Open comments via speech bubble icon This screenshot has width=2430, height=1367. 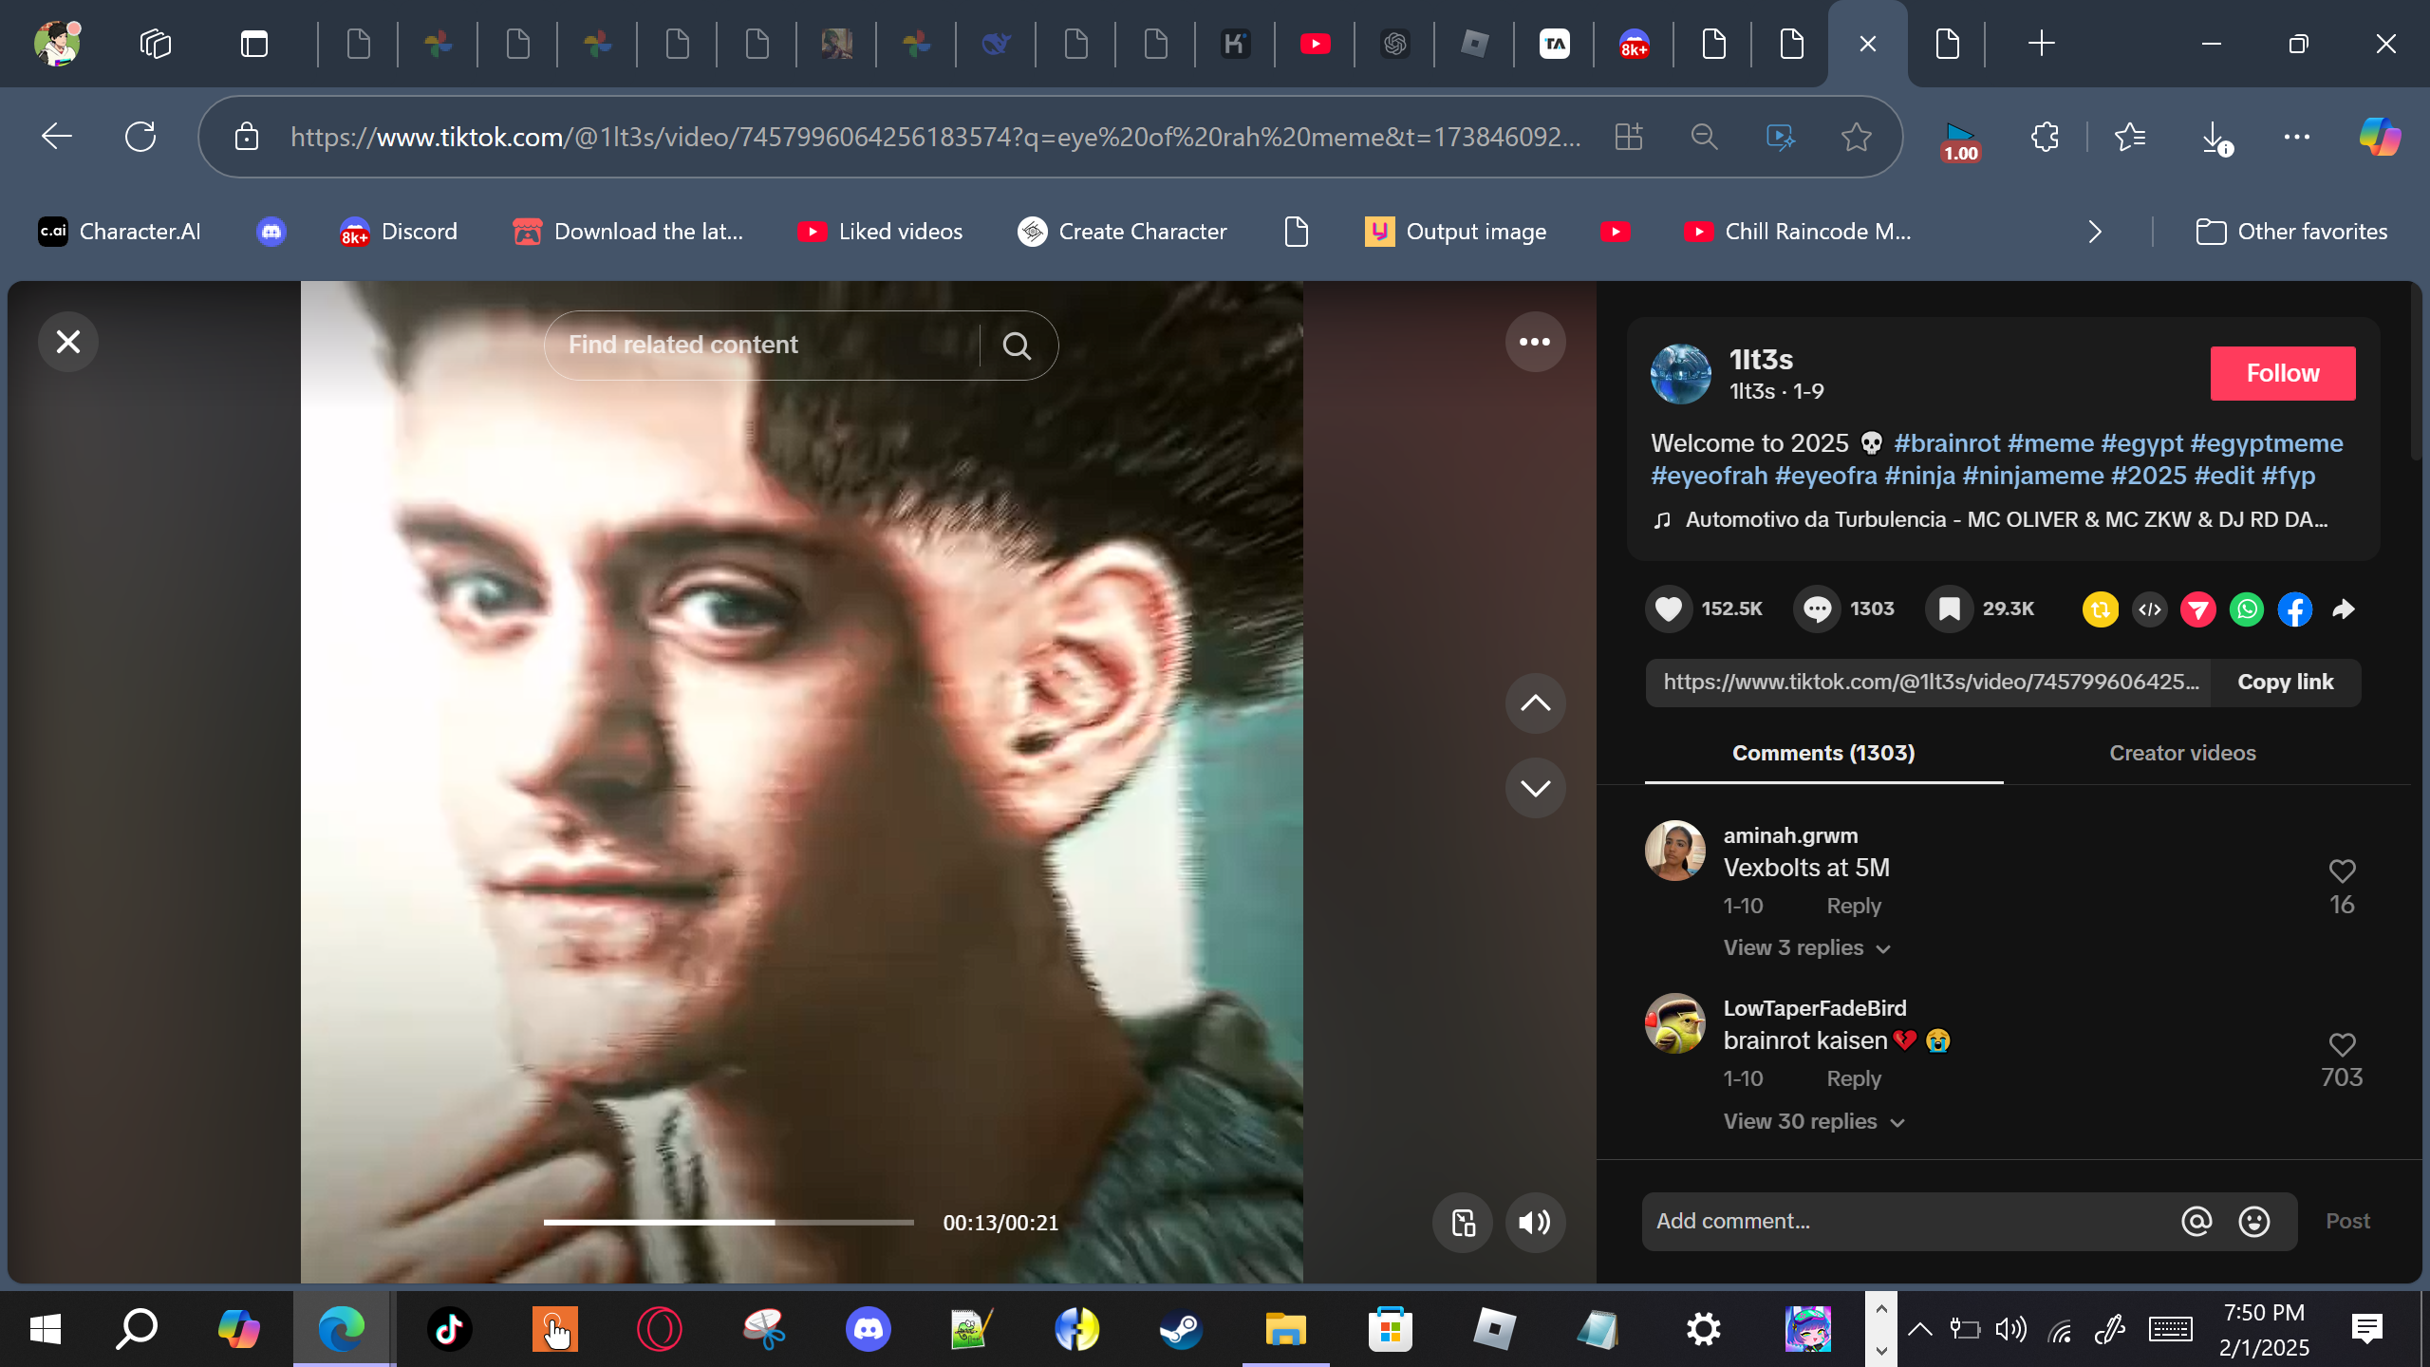tap(1817, 609)
